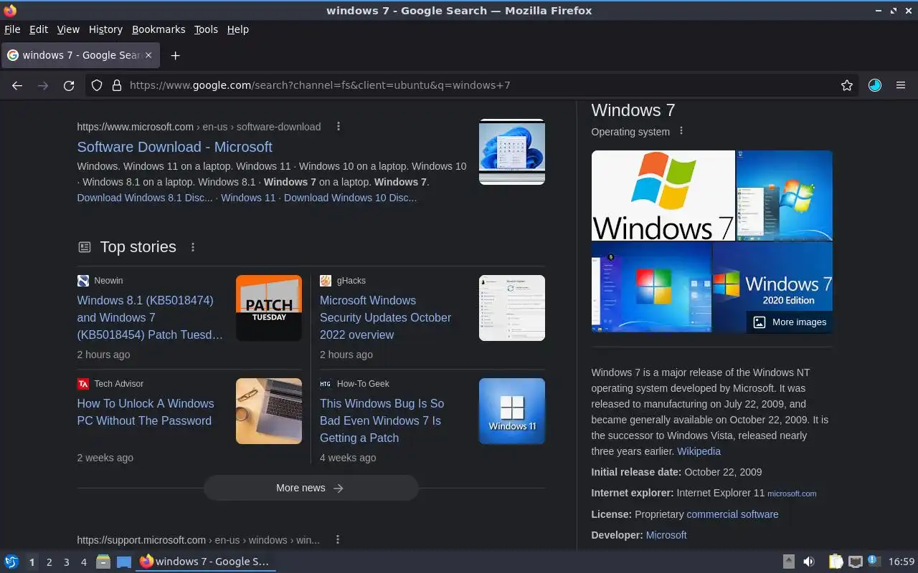Follow the commercial software license link
918x573 pixels.
[x=732, y=514]
